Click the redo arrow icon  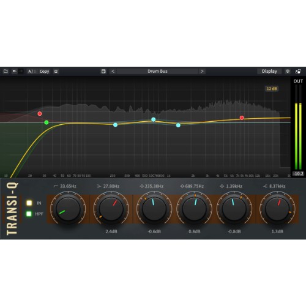pos(21,71)
